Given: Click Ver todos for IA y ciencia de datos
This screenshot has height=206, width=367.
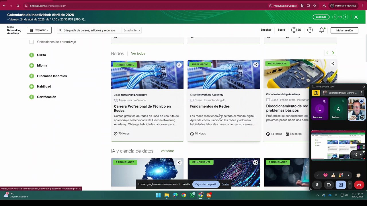Looking at the screenshot, I should coord(167,151).
